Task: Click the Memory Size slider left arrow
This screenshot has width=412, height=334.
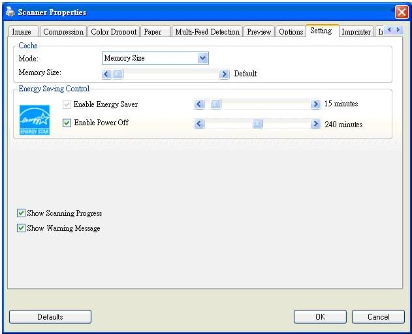Action: tap(106, 74)
